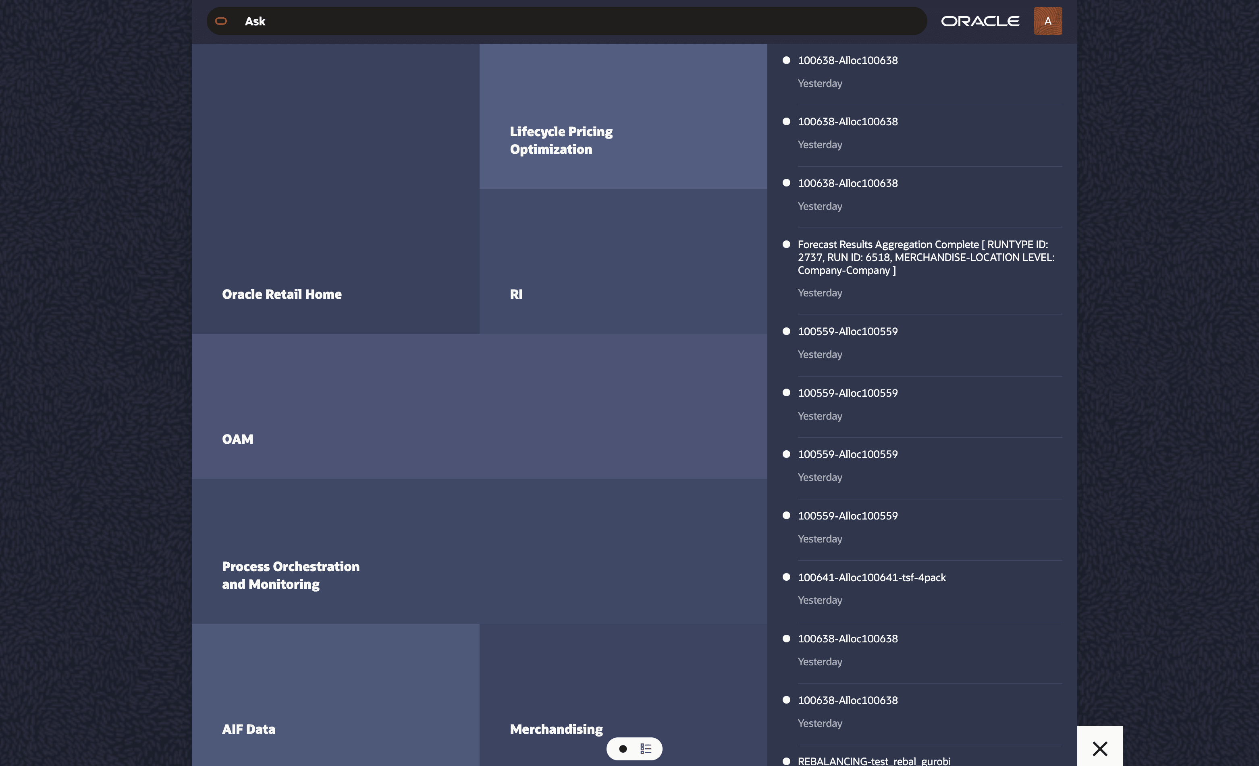Close the panel with the X button
Viewport: 1259px width, 766px height.
tap(1100, 749)
